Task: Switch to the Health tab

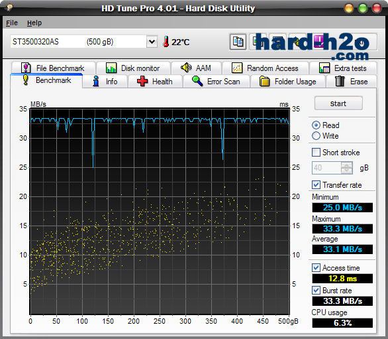Action: 155,82
